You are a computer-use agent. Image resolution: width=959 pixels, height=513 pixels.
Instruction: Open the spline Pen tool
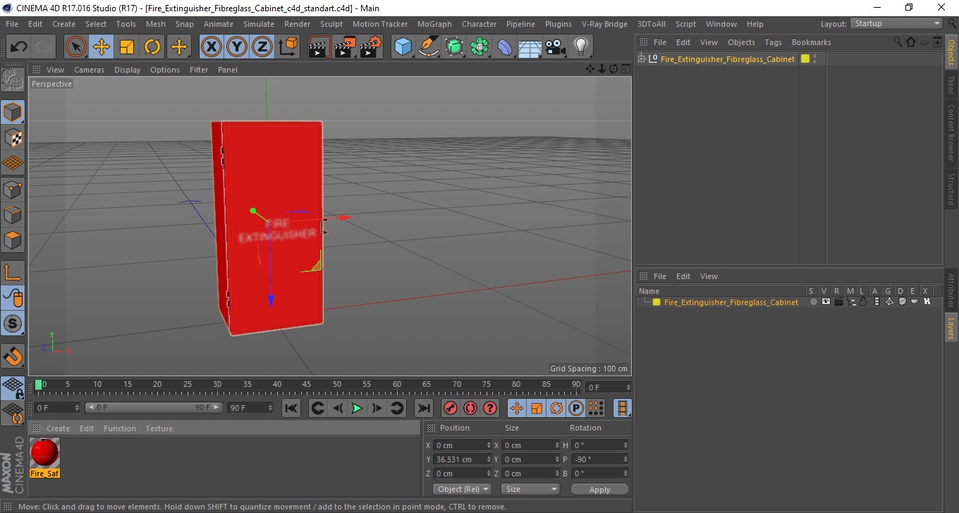click(x=429, y=47)
